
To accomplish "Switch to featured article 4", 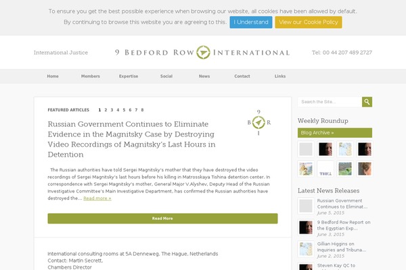I will pyautogui.click(x=118, y=110).
